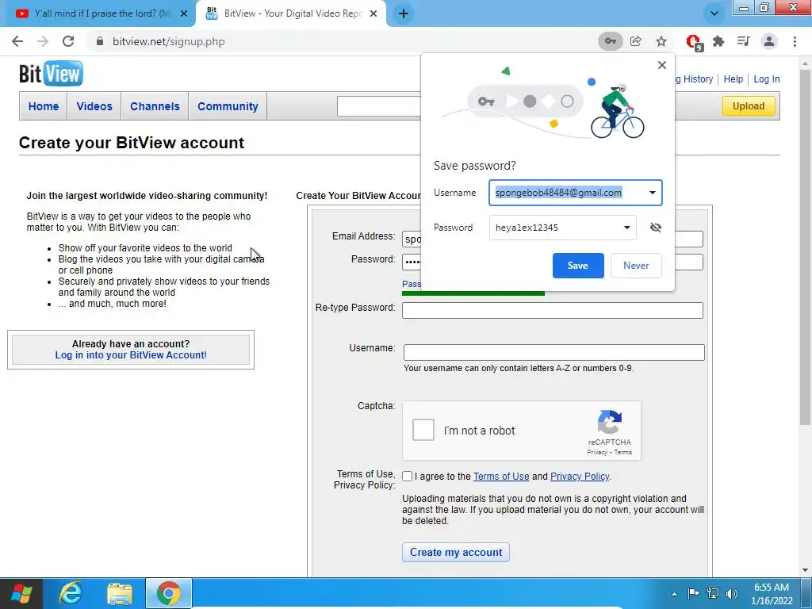
Task: Click the Chrome taskbar icon
Action: [x=169, y=593]
